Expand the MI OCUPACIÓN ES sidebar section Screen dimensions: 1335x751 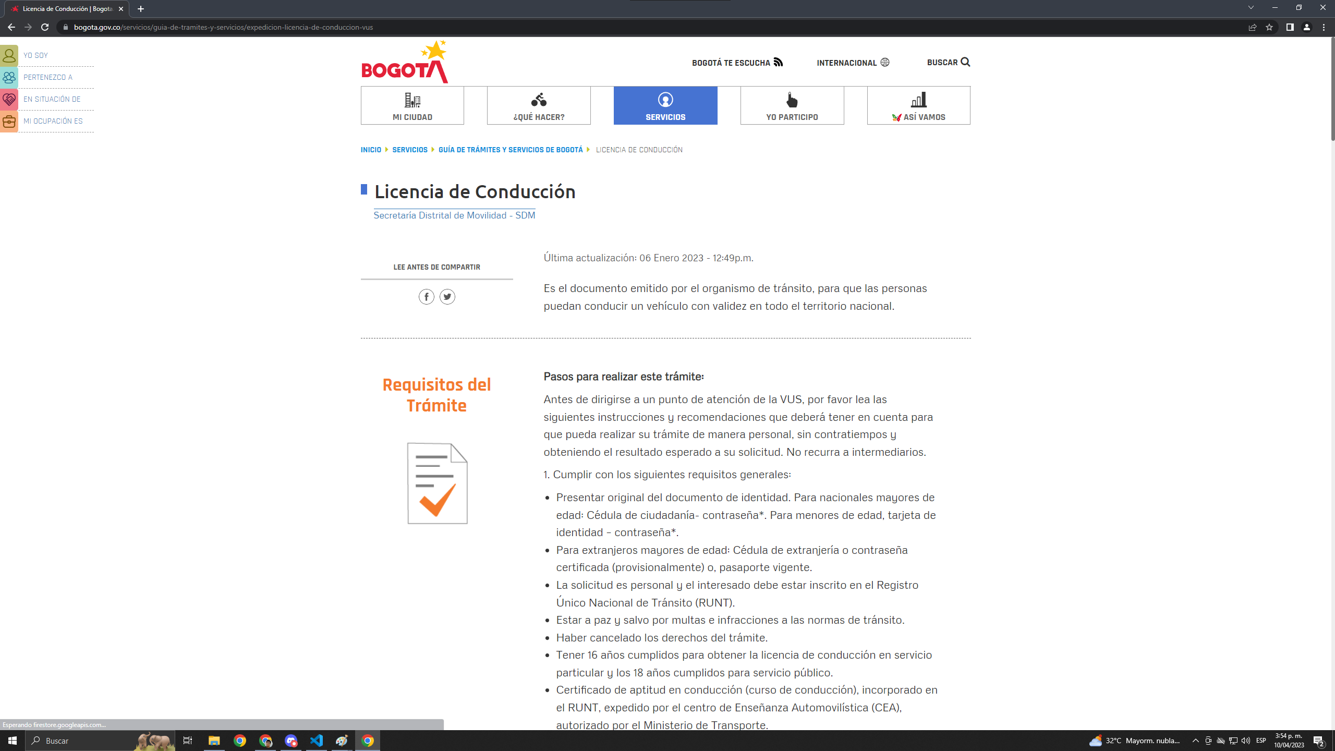pos(52,120)
